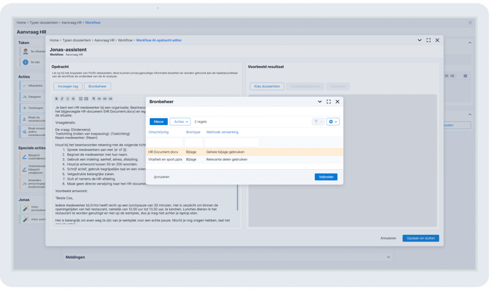Image resolution: width=491 pixels, height=290 pixels.
Task: Open the Acties dropdown in Bronbeheer
Action: pos(180,121)
